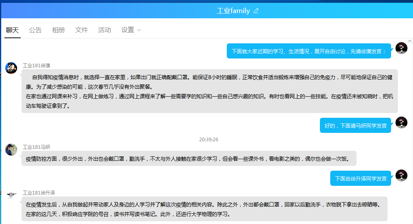Go to the 文件 tab
The image size is (413, 224).
pos(82,30)
